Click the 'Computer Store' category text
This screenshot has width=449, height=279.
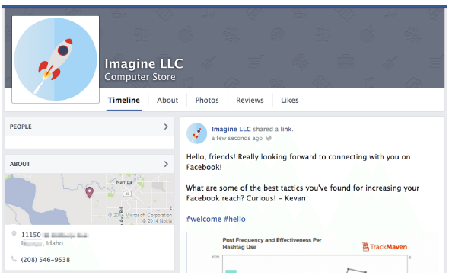click(x=140, y=77)
